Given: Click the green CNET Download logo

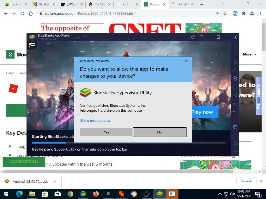Looking at the screenshot, I should [10, 54].
